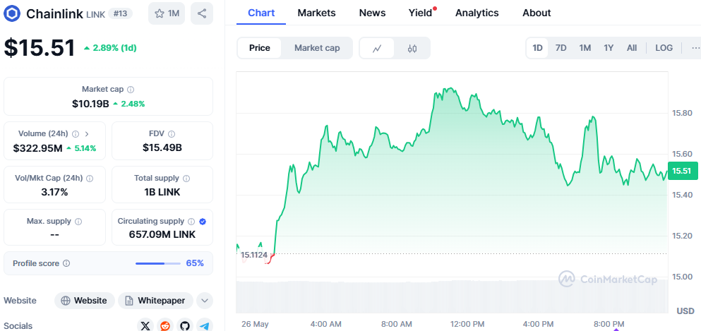Viewport: 701px width, 331px height.
Task: Show Profile score info icon
Action: tap(66, 263)
